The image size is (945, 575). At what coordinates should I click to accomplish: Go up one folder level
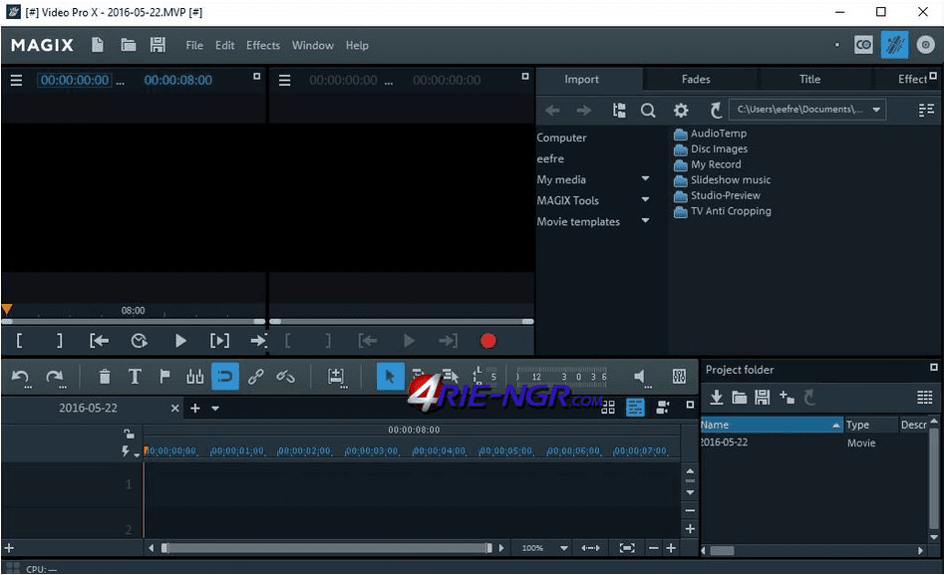click(716, 111)
